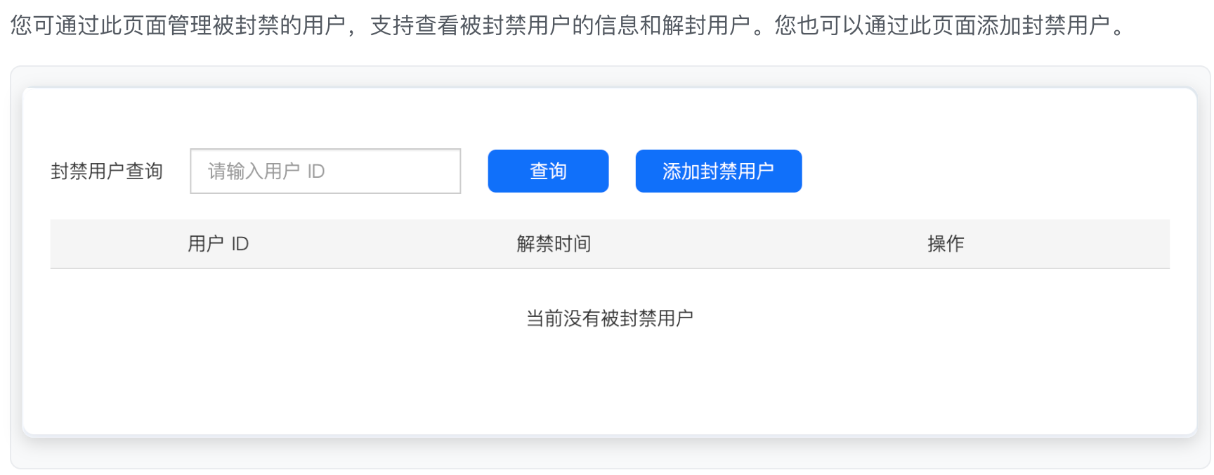Open the 添加封禁用户 dialog

coord(718,171)
